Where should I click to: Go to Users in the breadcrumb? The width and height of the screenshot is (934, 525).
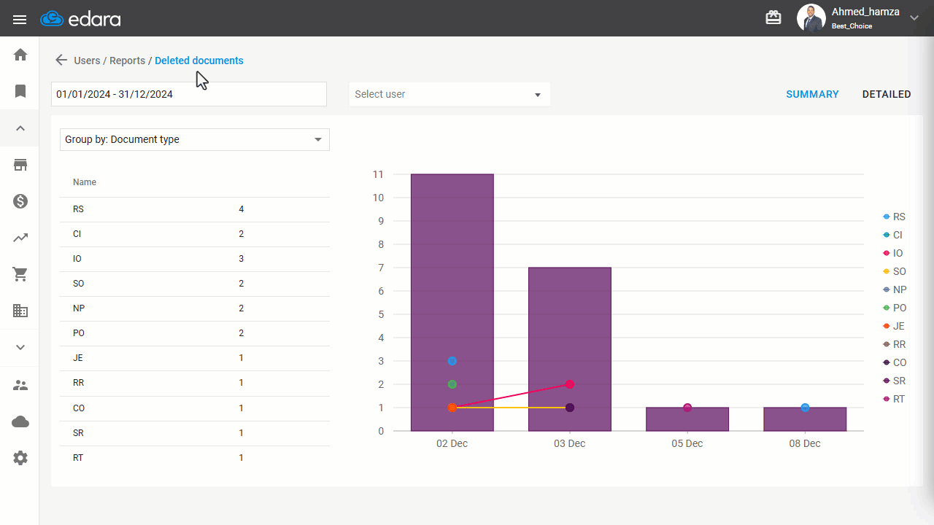click(87, 61)
